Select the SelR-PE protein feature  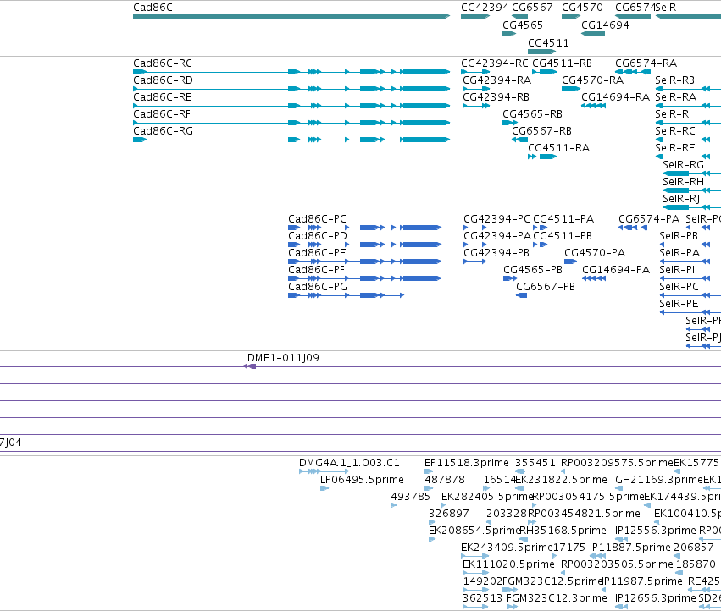point(690,312)
